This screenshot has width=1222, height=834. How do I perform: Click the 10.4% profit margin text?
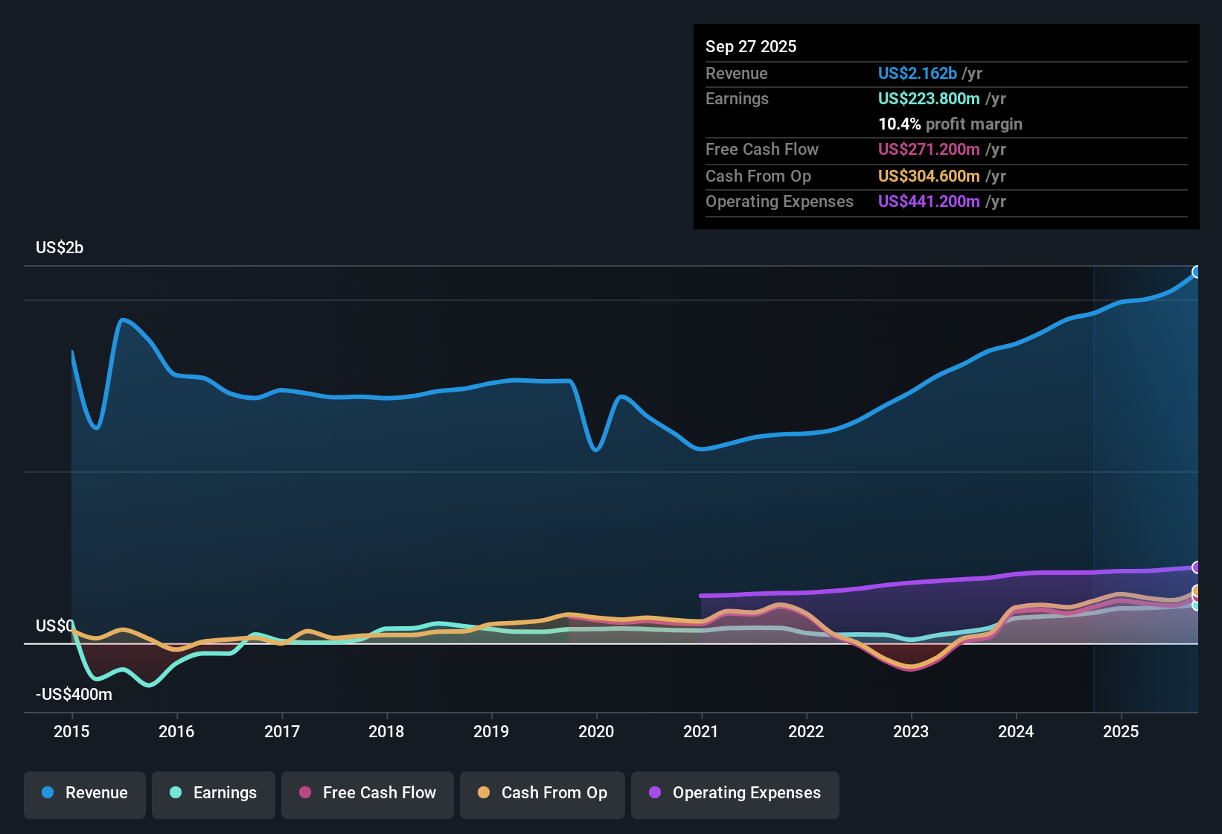pos(950,124)
